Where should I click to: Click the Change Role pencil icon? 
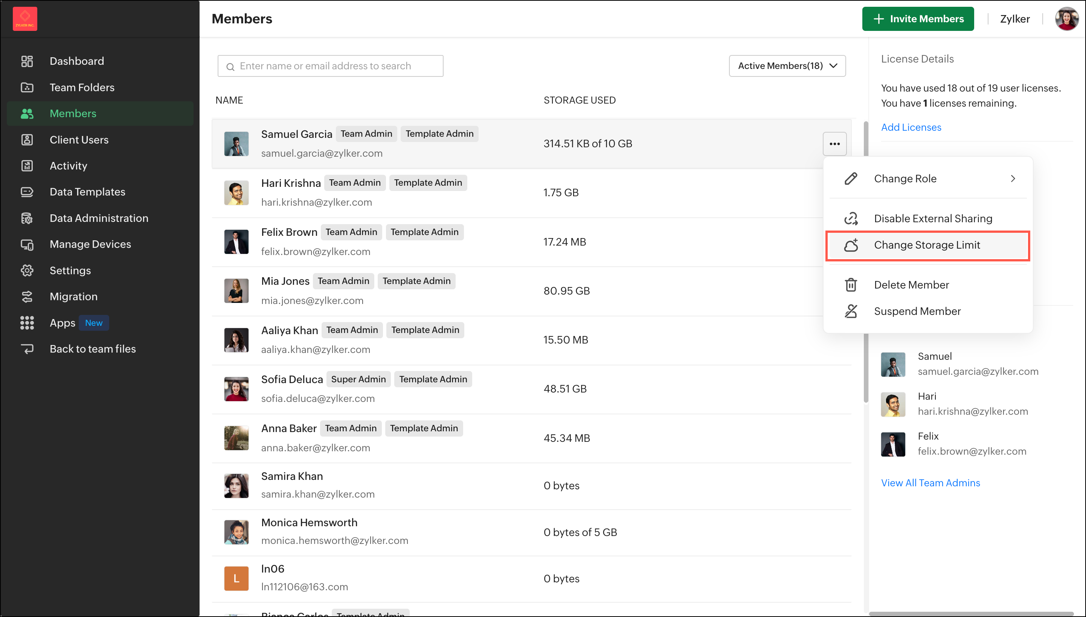tap(851, 179)
